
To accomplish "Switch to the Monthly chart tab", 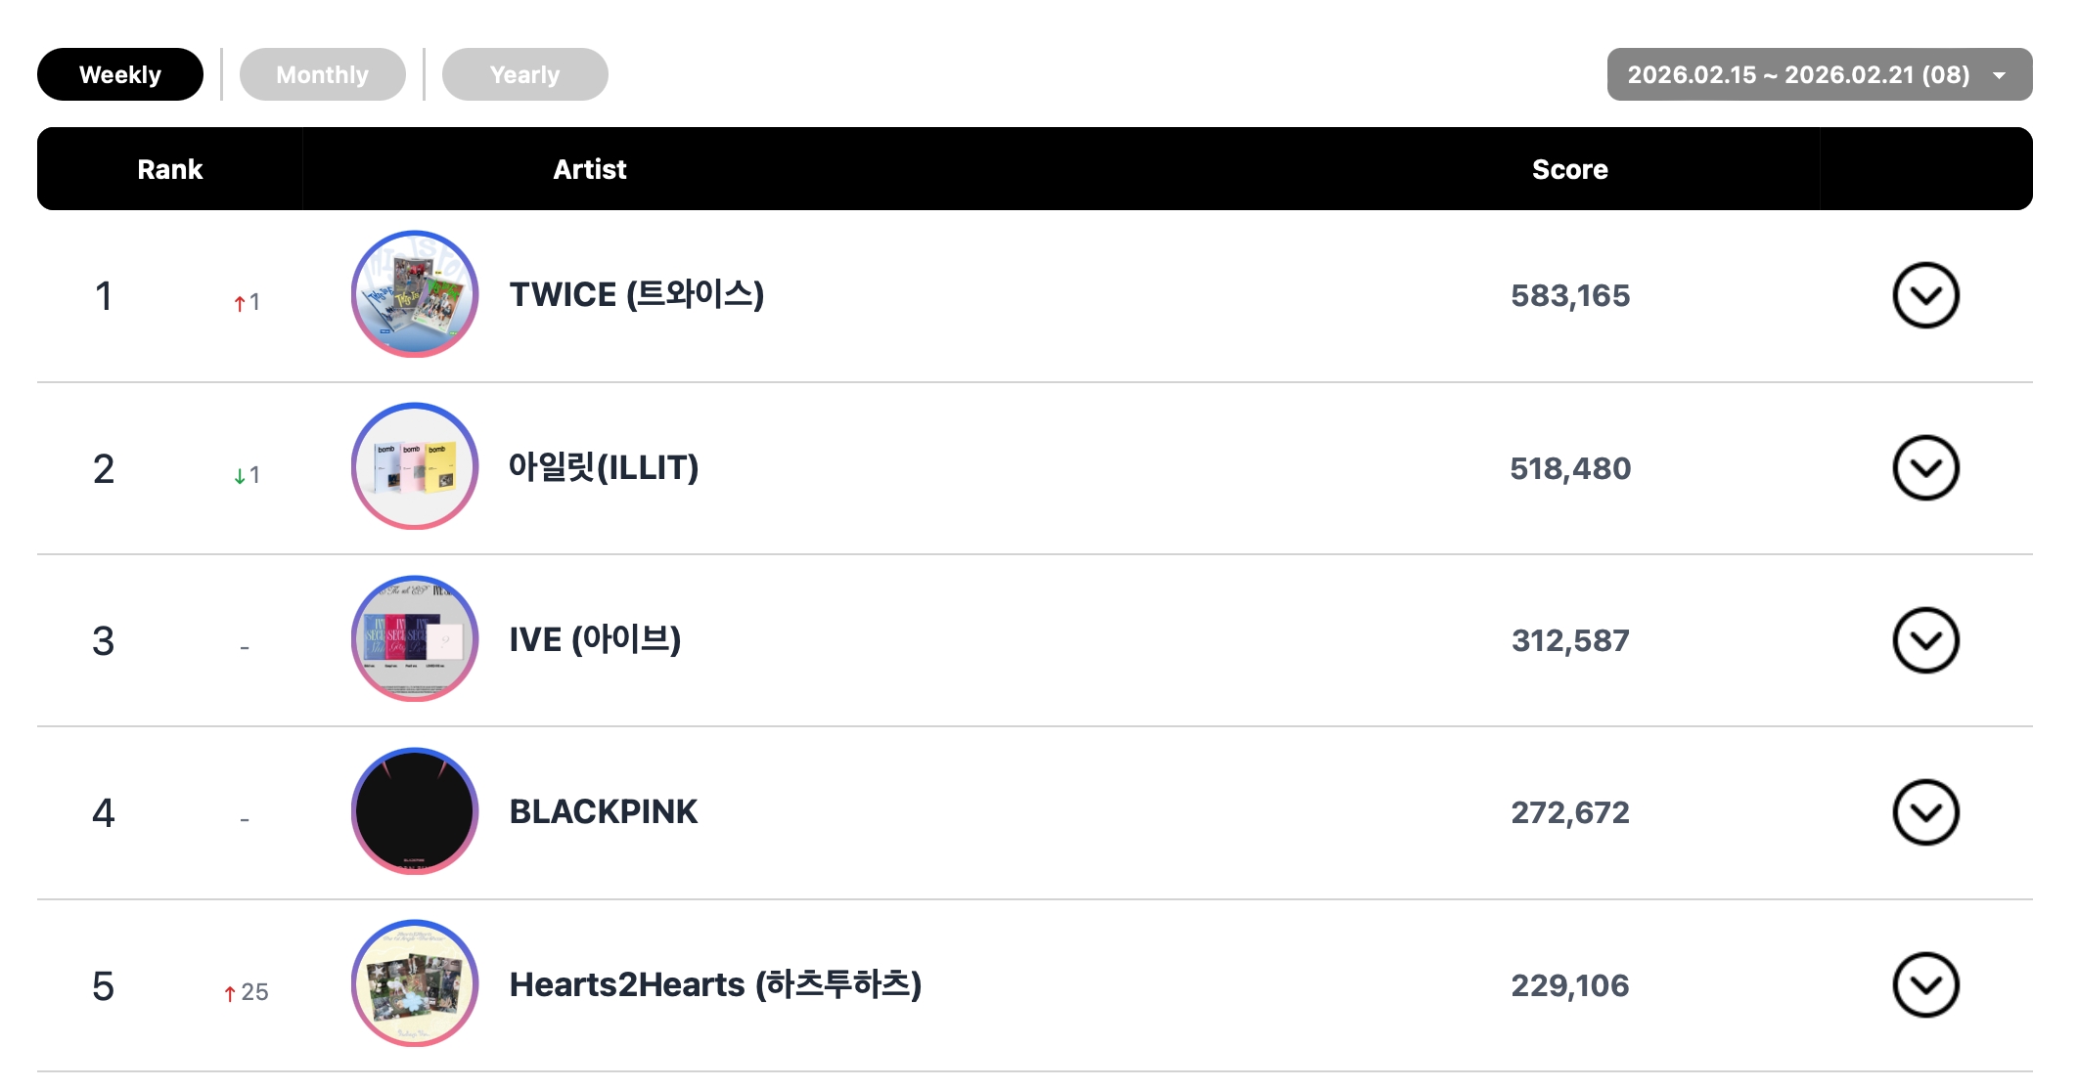I will point(322,74).
